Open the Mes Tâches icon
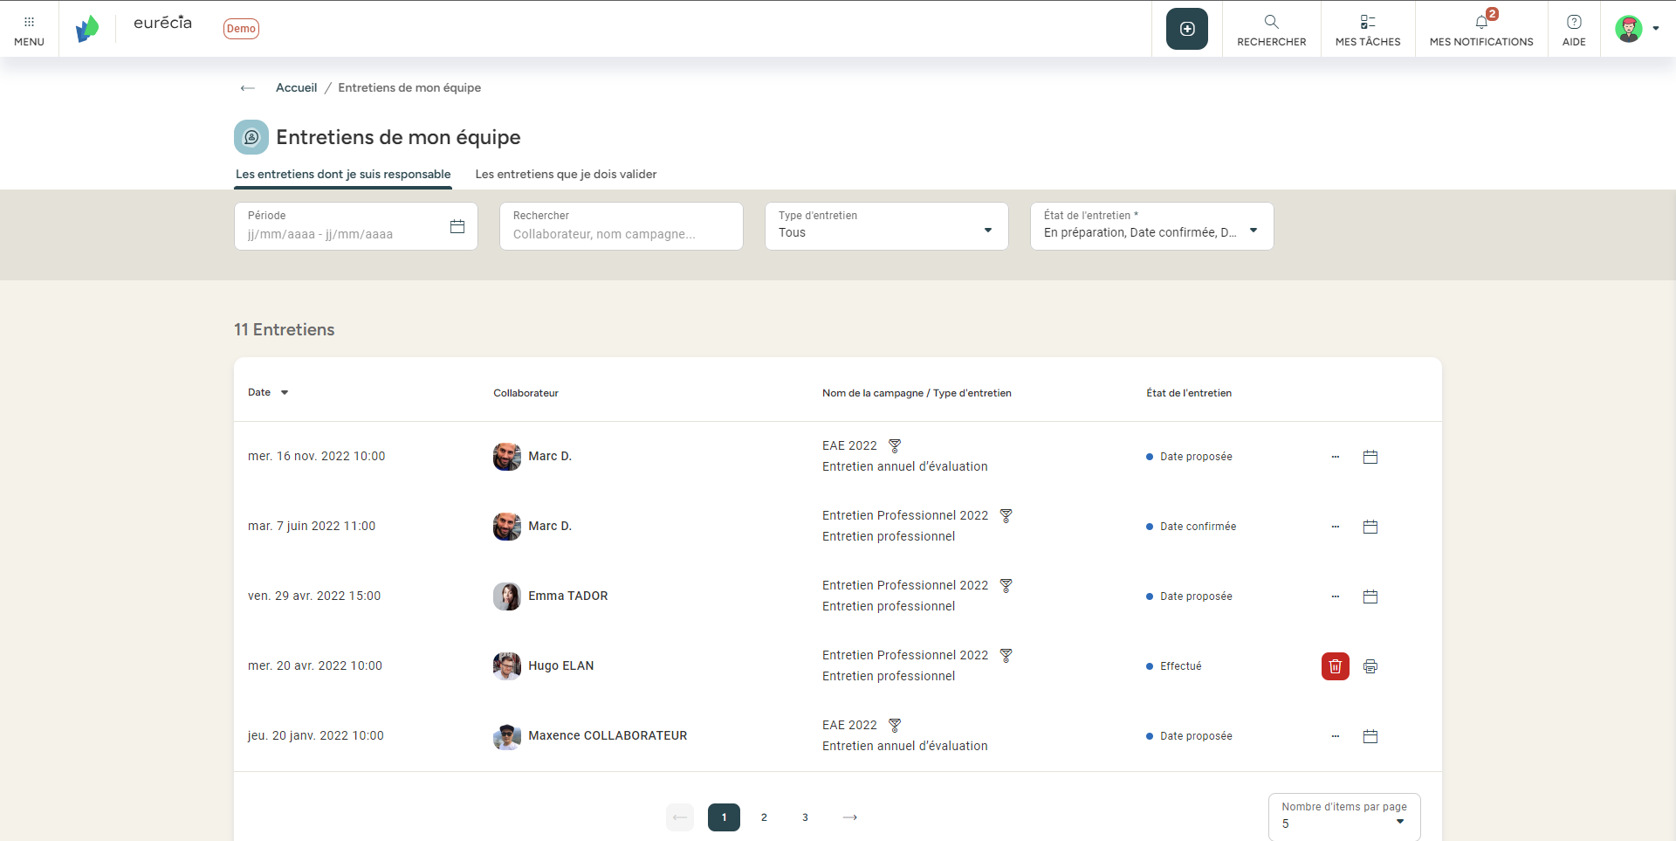This screenshot has height=841, width=1676. tap(1367, 22)
